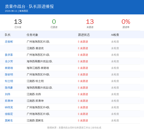
Task: Click the red status marker in 海珠江南西-林财雄 row
Action: [79, 68]
